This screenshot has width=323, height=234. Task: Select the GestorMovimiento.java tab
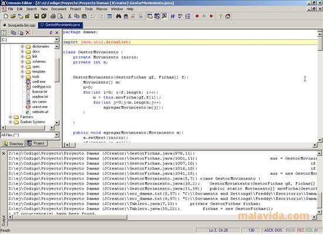(x=60, y=25)
